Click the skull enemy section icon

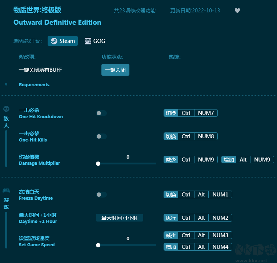(6, 109)
